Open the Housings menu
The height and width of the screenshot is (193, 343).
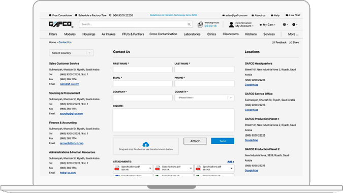(89, 34)
